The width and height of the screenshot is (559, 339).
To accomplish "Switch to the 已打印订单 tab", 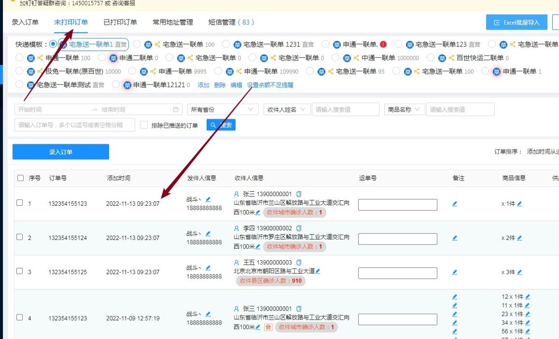I will [x=120, y=22].
